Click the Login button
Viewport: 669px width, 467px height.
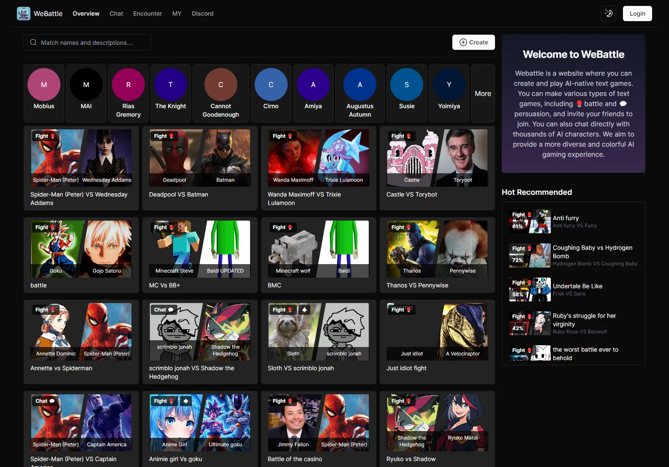637,14
